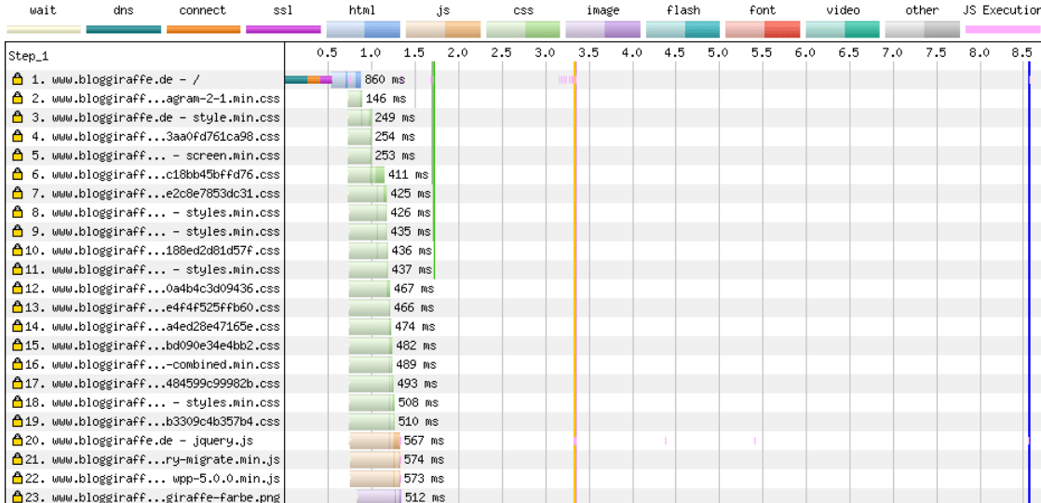Click the lock icon for request 1
1041x503 pixels.
(x=17, y=80)
